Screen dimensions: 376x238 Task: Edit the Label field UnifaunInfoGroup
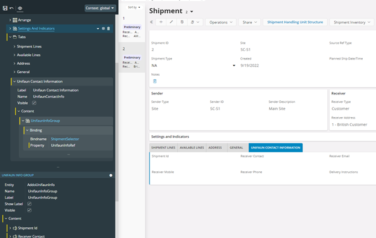point(42,198)
